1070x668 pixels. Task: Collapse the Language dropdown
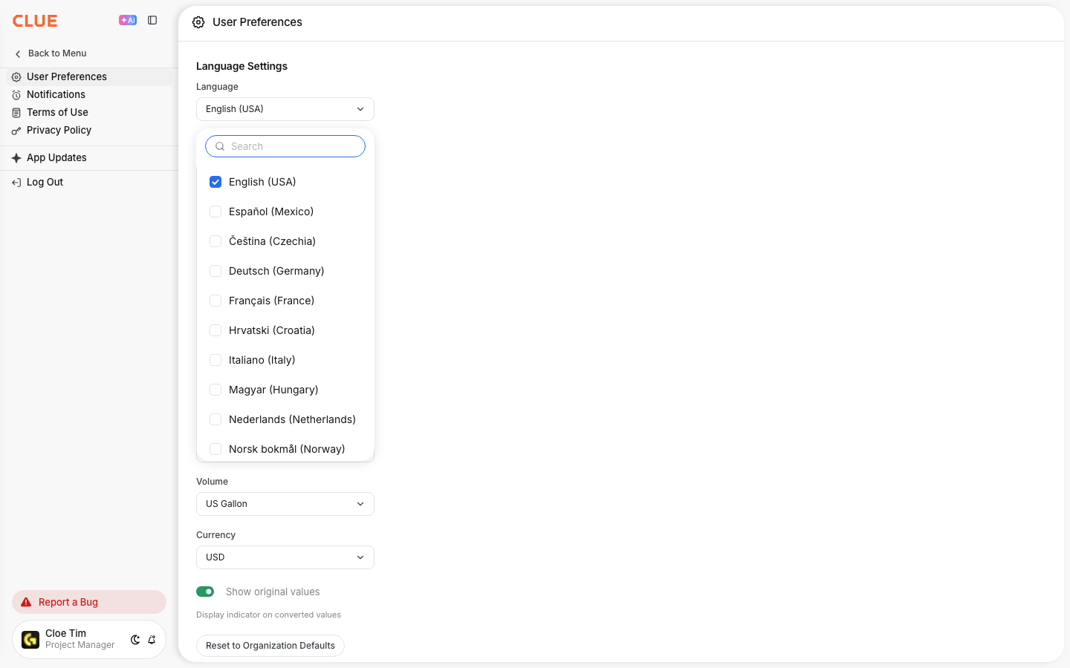click(285, 109)
